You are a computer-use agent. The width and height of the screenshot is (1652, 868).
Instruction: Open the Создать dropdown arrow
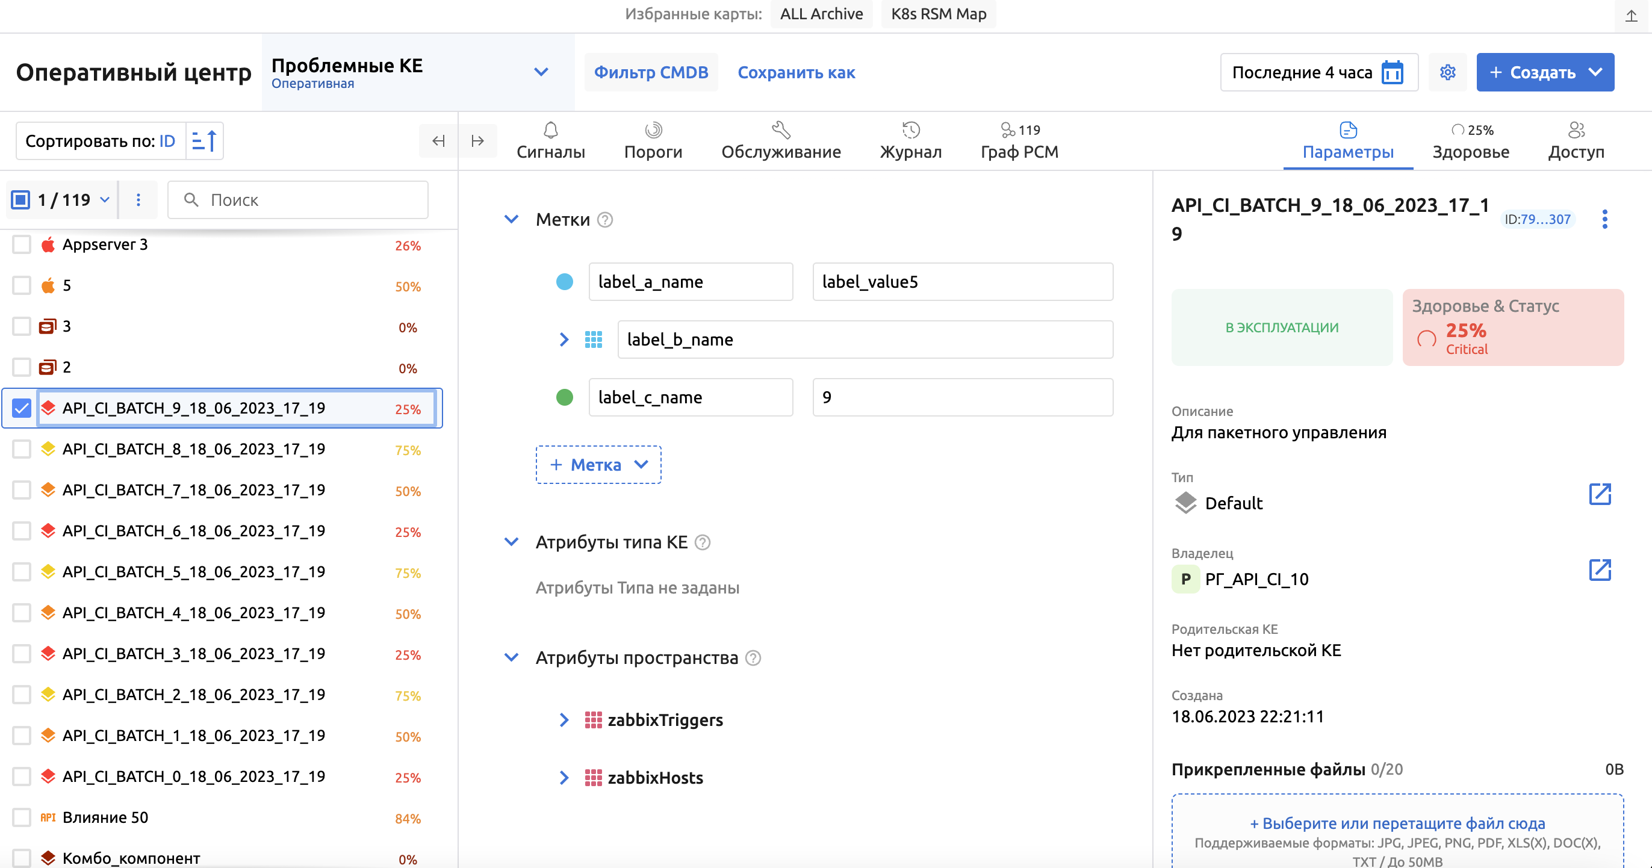pos(1595,72)
